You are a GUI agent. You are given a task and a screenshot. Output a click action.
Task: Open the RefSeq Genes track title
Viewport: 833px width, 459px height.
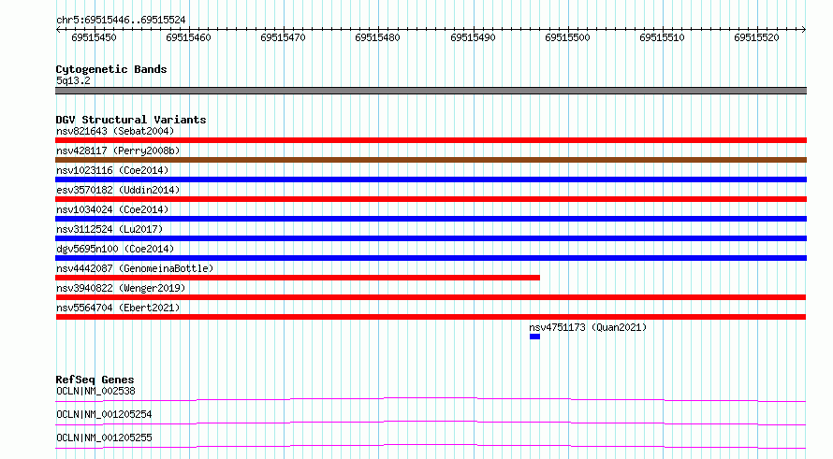click(95, 380)
